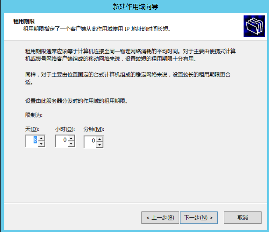269x232 pixels.
Task: Click the folder wizard icon in header
Action: click(254, 26)
